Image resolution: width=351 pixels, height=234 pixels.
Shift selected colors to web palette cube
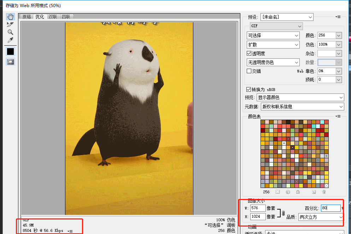[288, 192]
